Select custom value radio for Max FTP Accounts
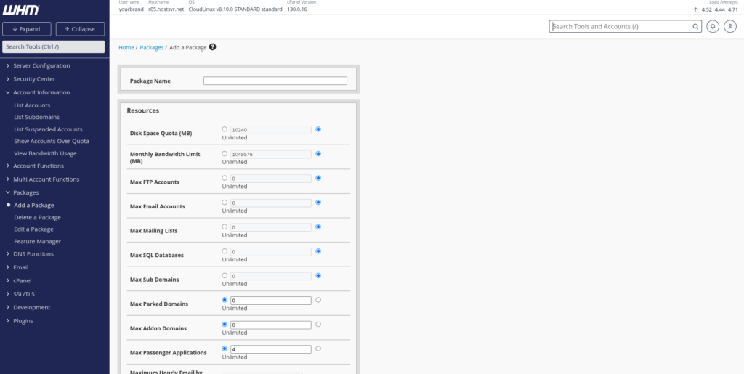This screenshot has height=374, width=744. coord(225,178)
